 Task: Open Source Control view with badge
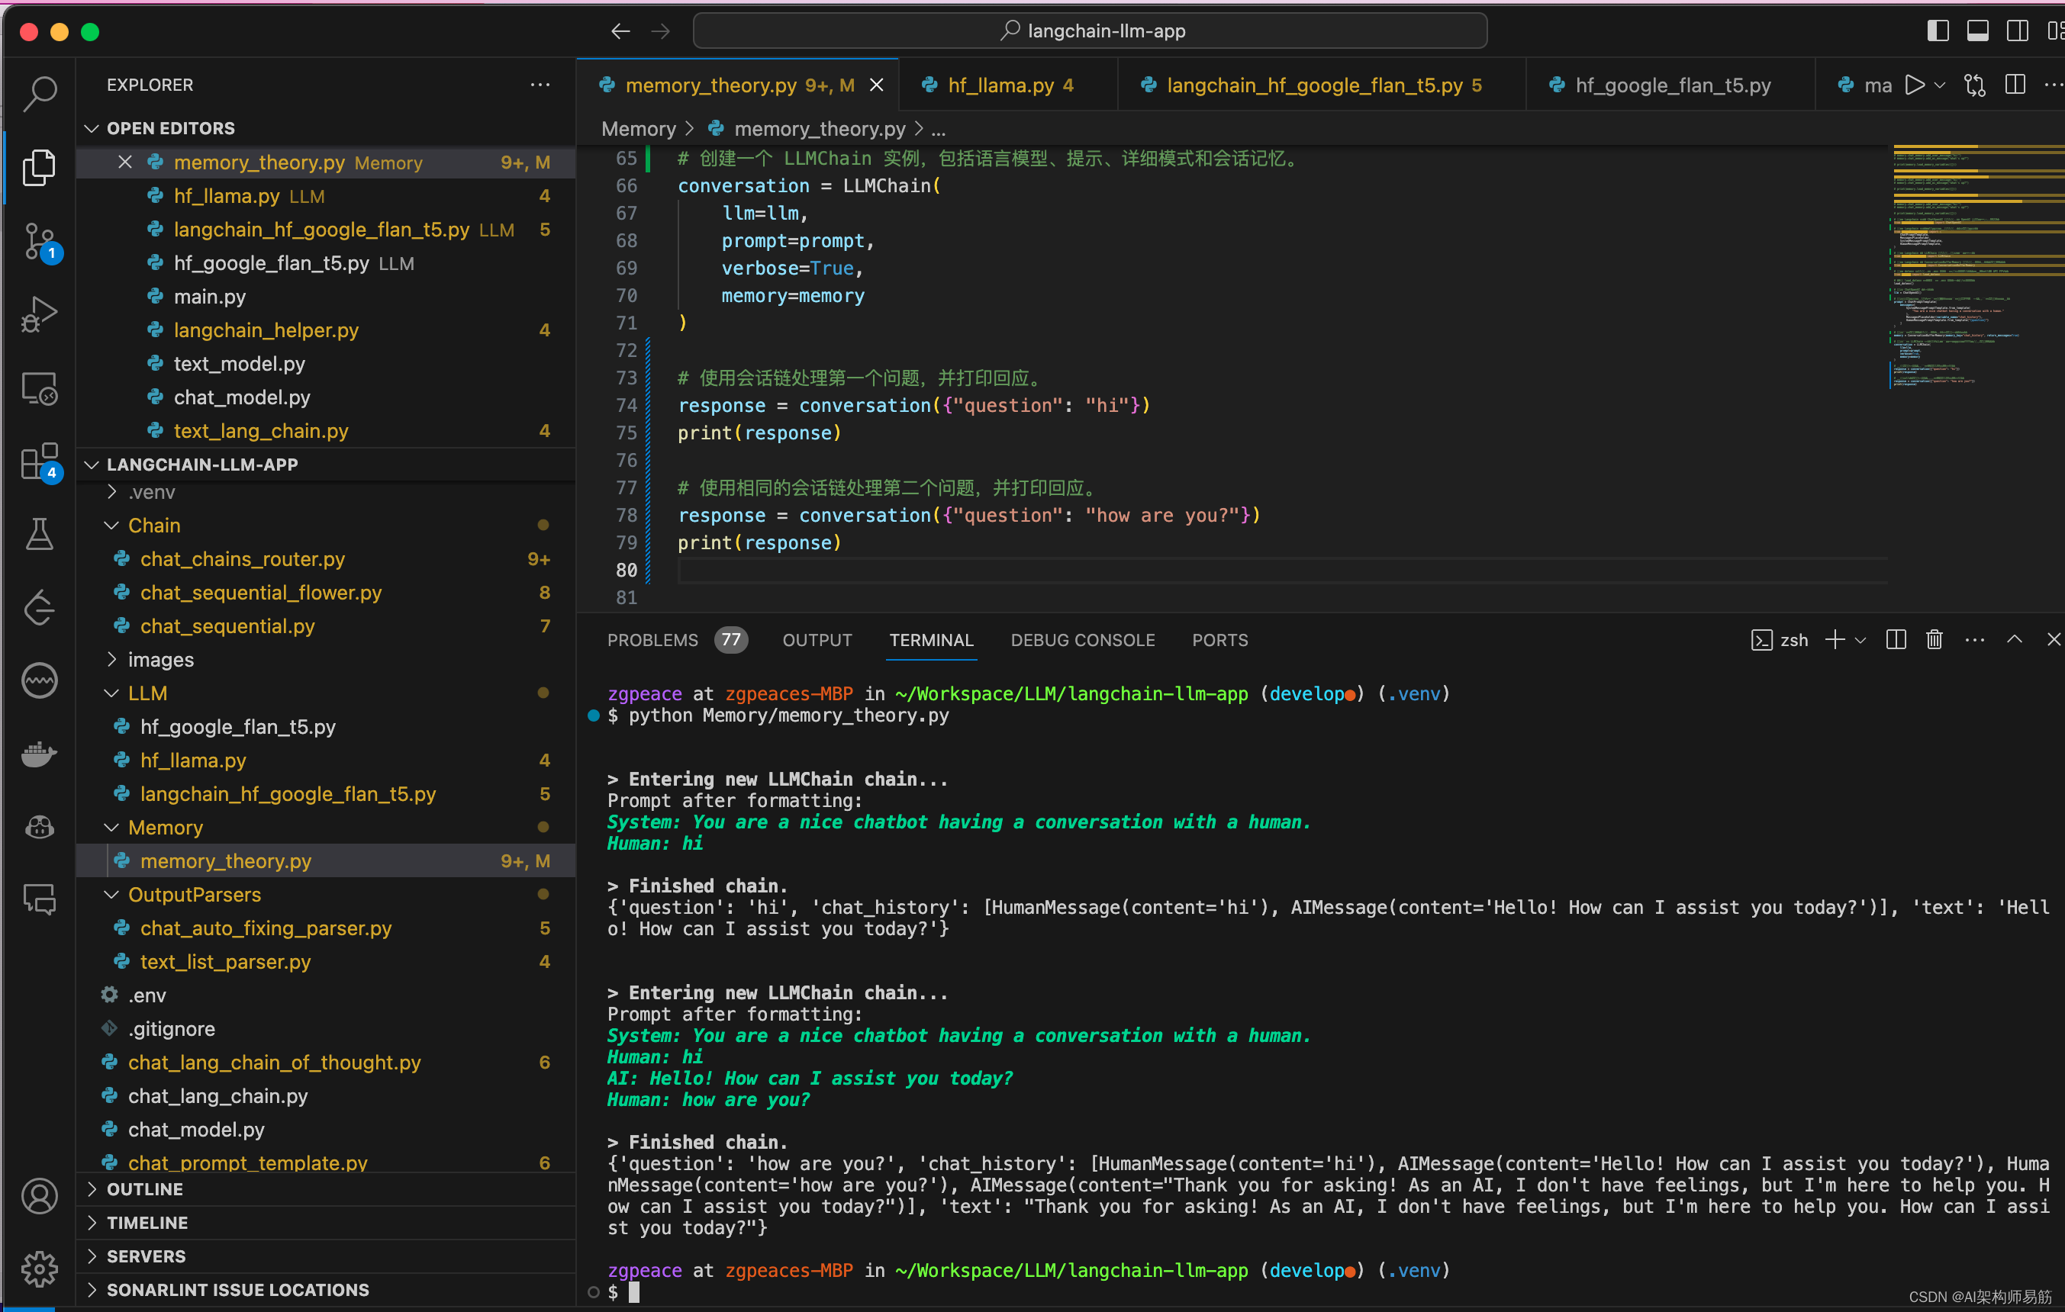click(x=40, y=242)
